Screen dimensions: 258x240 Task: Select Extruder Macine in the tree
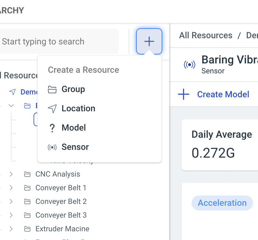click(x=62, y=229)
